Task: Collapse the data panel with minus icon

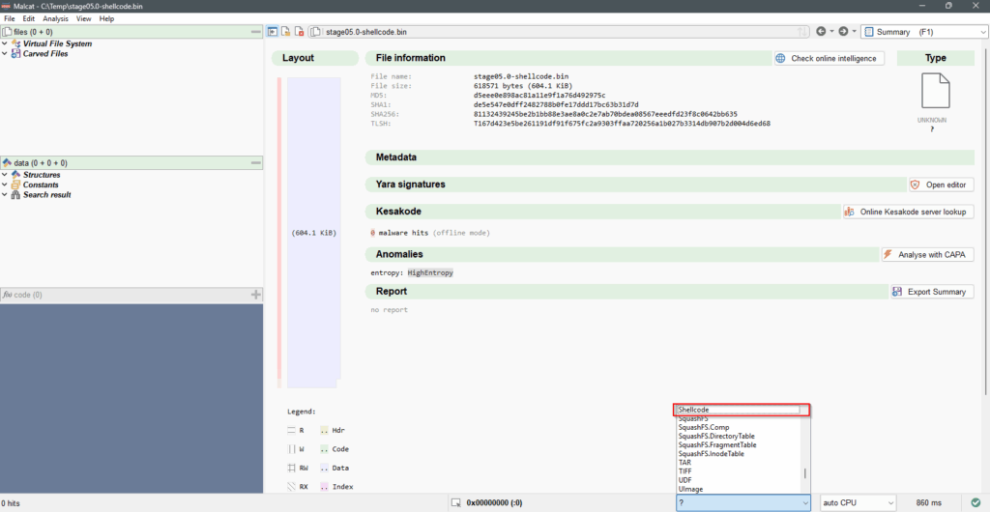Action: [x=255, y=163]
